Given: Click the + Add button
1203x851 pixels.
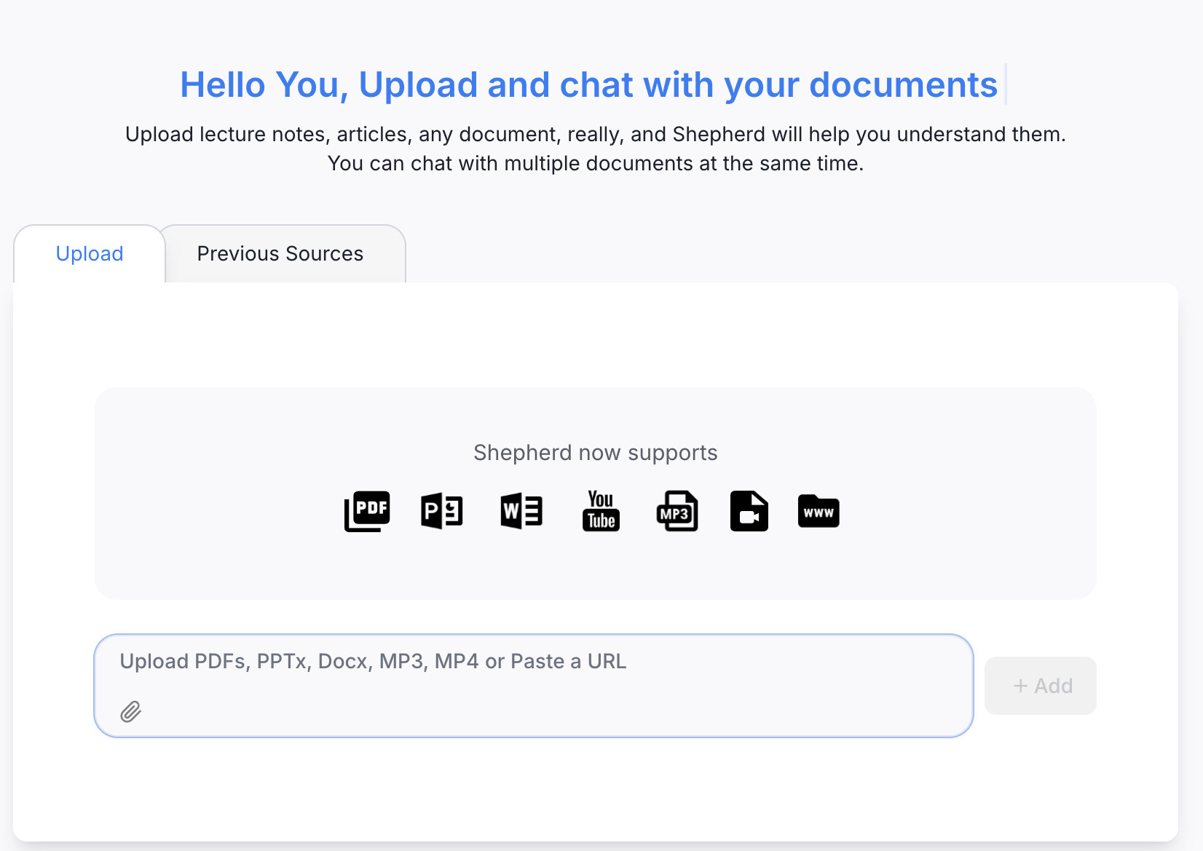Looking at the screenshot, I should [x=1041, y=686].
